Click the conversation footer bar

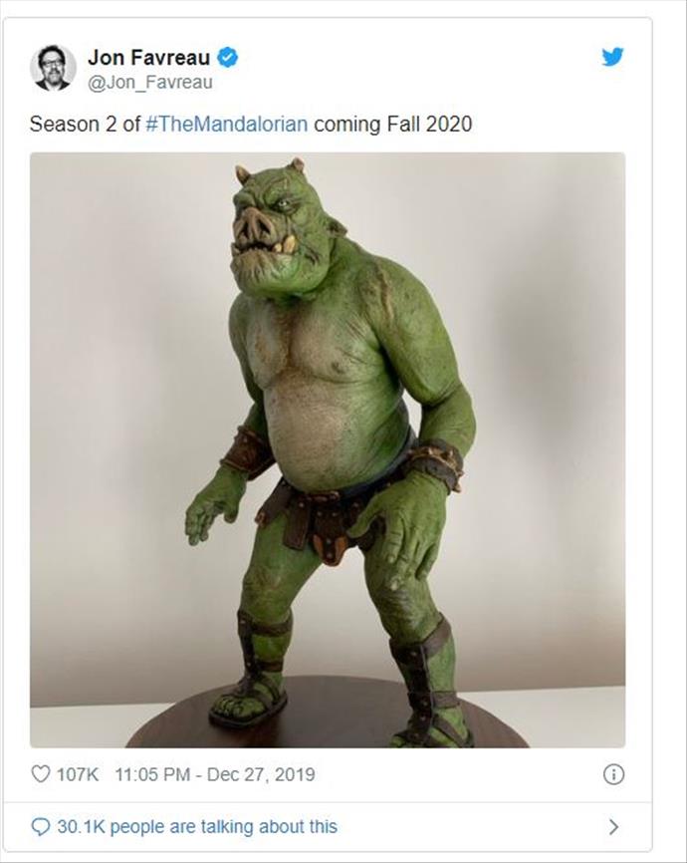(328, 827)
